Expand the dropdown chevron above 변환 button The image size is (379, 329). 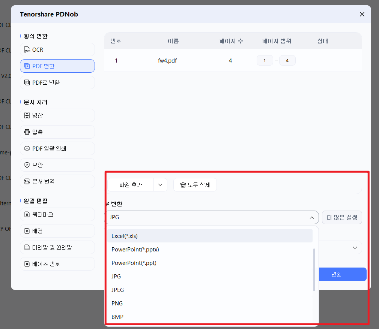click(x=355, y=248)
